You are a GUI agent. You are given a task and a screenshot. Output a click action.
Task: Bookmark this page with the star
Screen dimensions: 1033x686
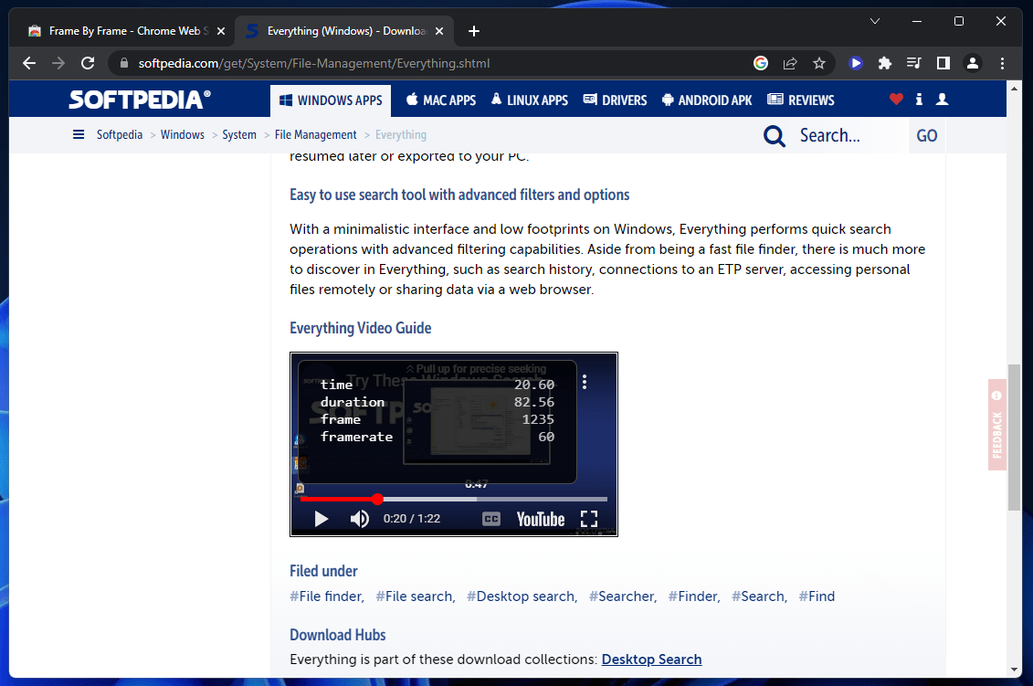(819, 63)
